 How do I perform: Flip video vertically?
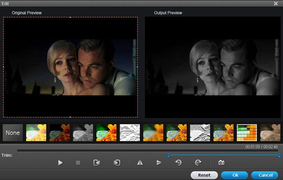click(x=159, y=163)
